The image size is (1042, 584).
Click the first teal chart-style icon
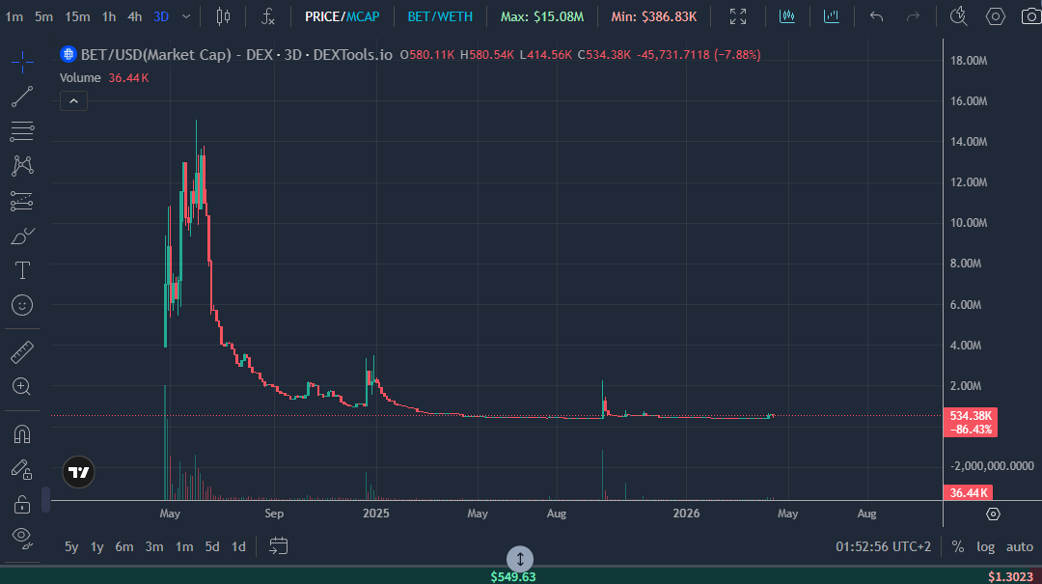(787, 16)
